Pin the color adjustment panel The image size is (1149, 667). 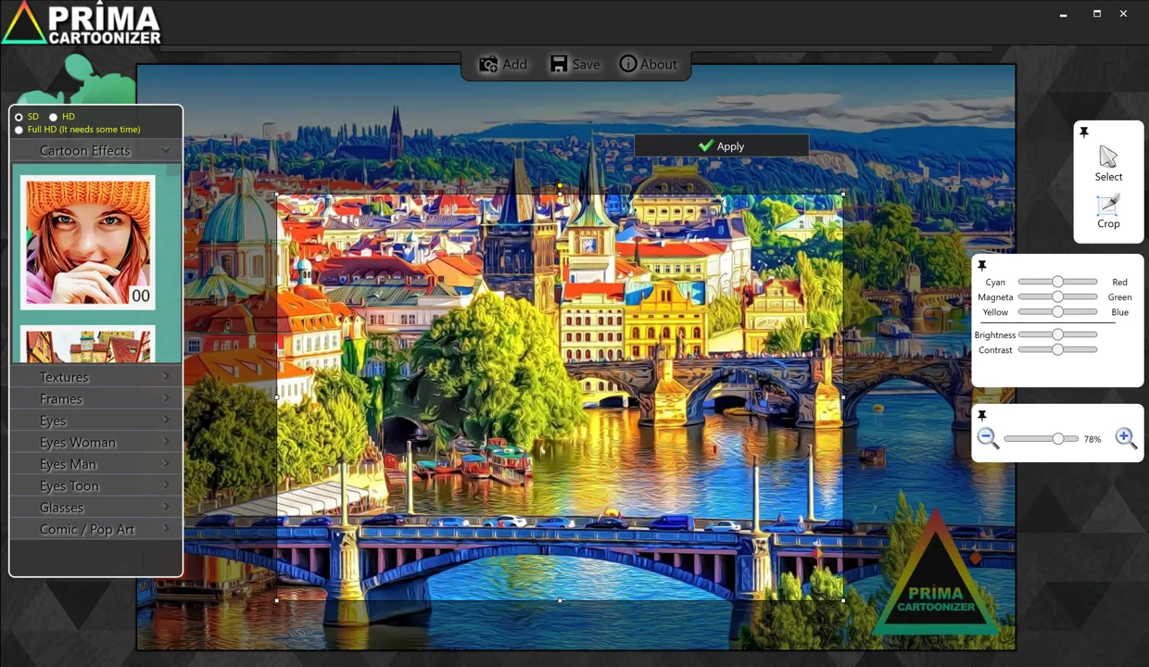982,266
